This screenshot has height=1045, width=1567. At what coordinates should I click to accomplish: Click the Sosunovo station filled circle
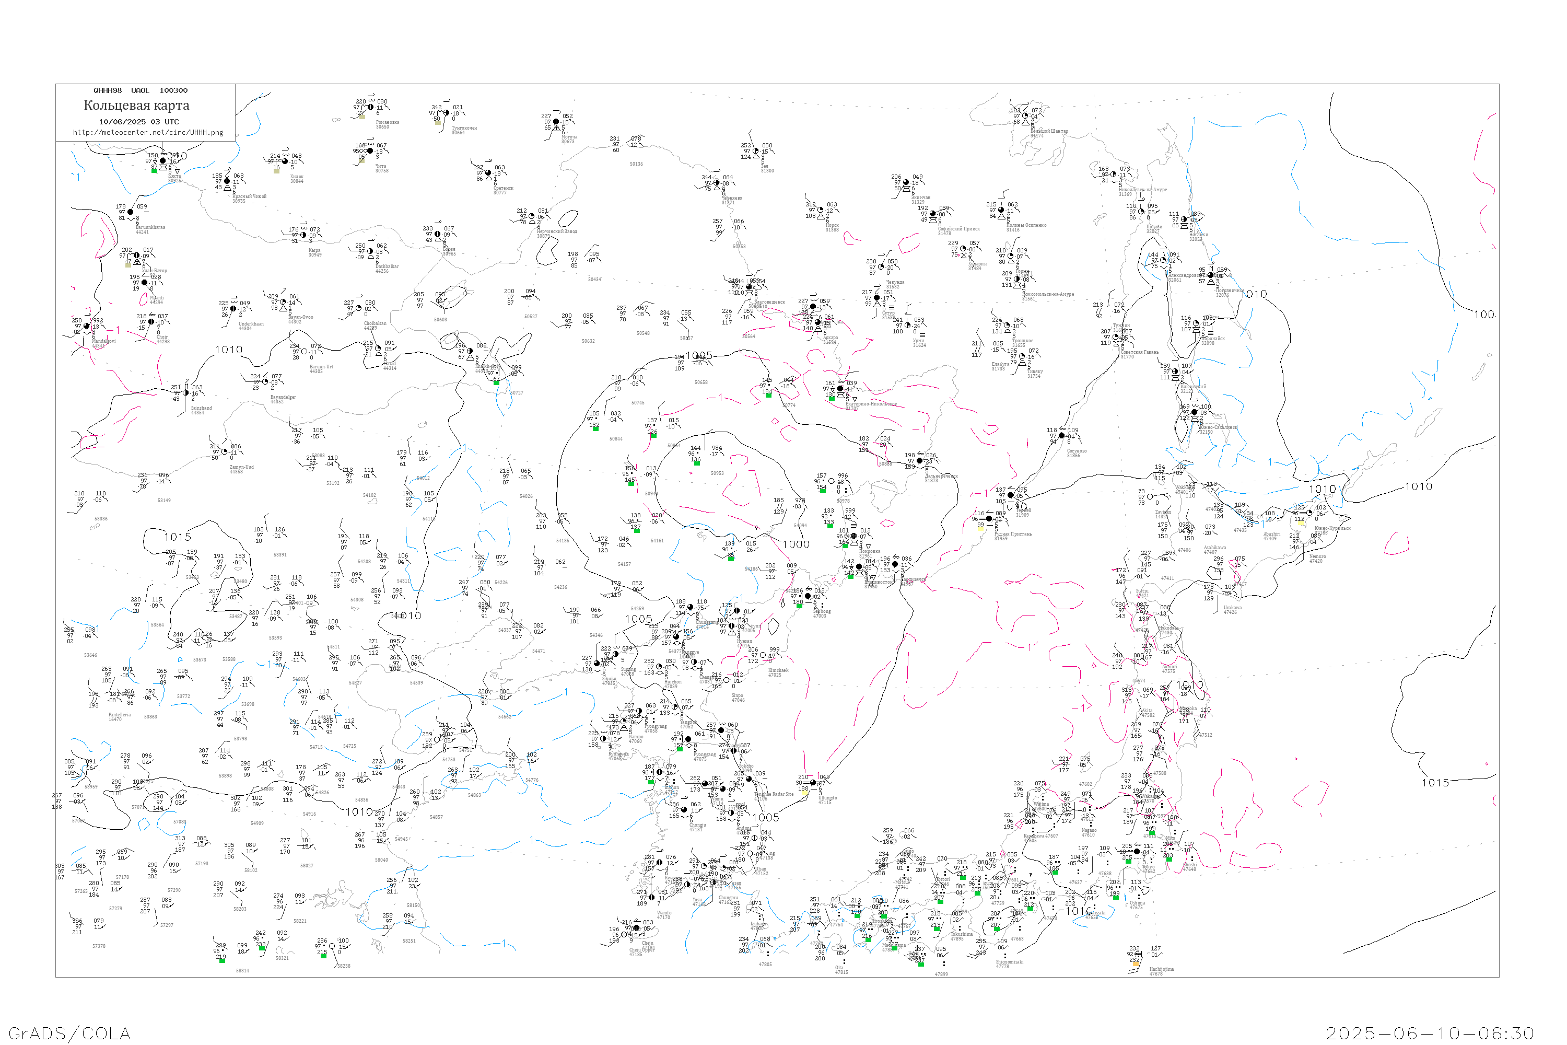[1061, 435]
